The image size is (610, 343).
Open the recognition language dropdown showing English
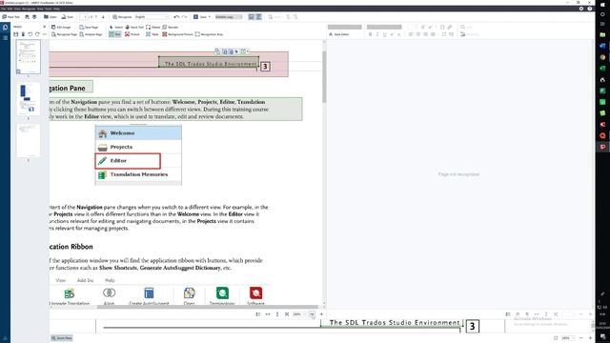point(152,17)
